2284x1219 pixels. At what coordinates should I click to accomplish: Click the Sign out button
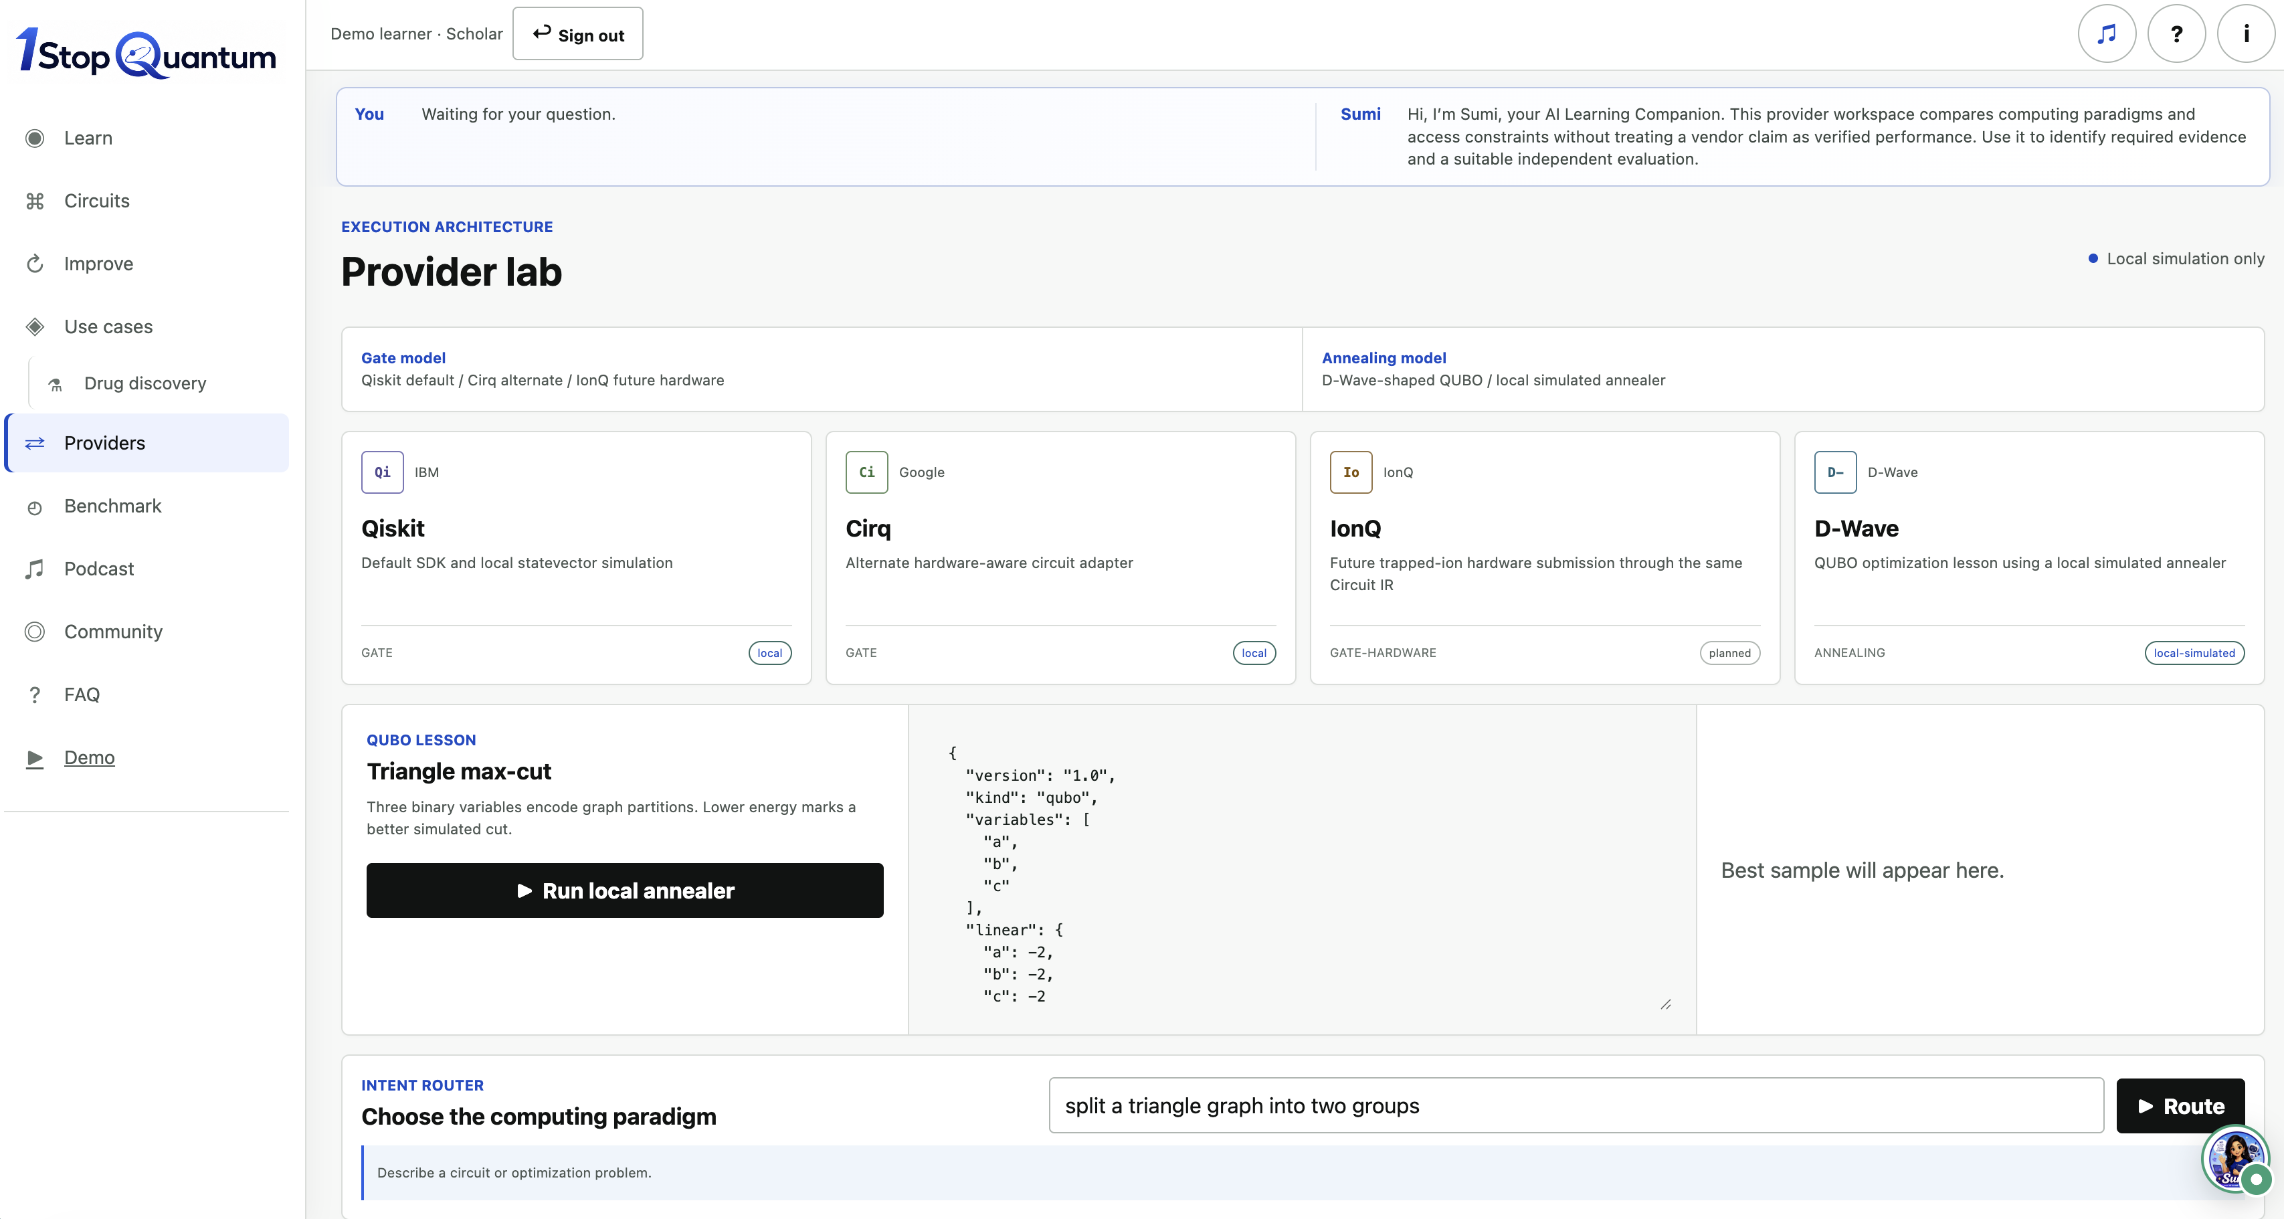click(x=578, y=33)
